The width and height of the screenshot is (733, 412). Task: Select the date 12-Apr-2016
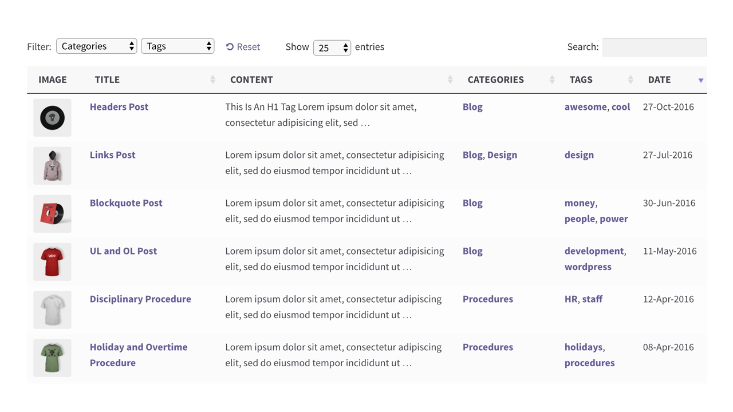(x=669, y=299)
